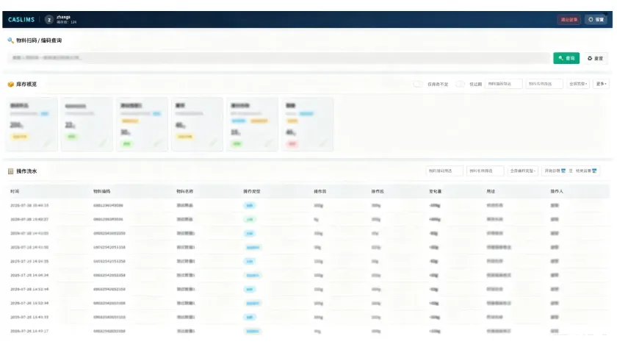Image resolution: width=617 pixels, height=347 pixels.
Task: Focus the material scan code search field
Action: coord(278,58)
